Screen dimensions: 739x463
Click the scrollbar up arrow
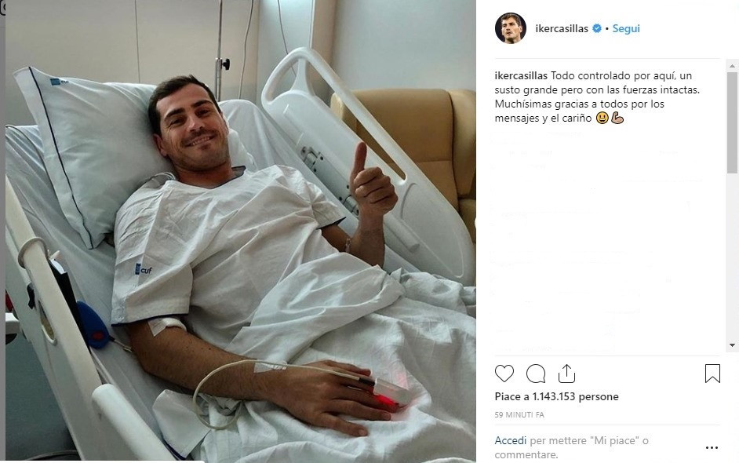coord(732,65)
